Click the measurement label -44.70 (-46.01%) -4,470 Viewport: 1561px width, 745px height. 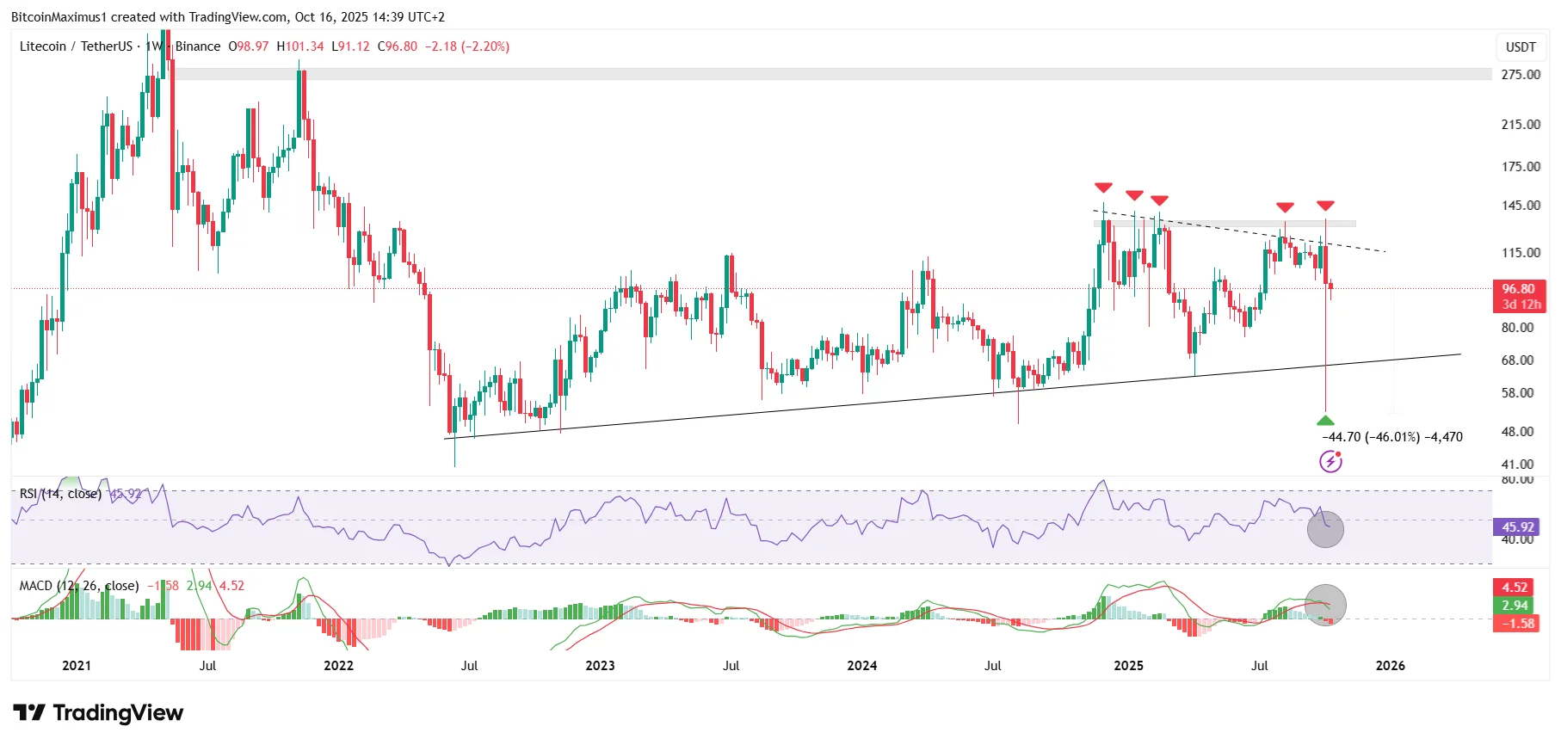1392,437
